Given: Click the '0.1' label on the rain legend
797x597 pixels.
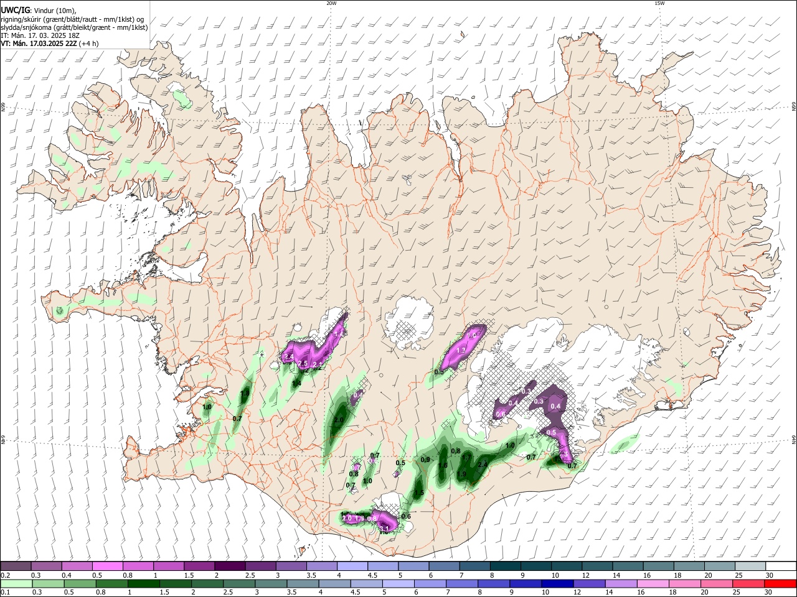Looking at the screenshot, I should click(x=6, y=592).
